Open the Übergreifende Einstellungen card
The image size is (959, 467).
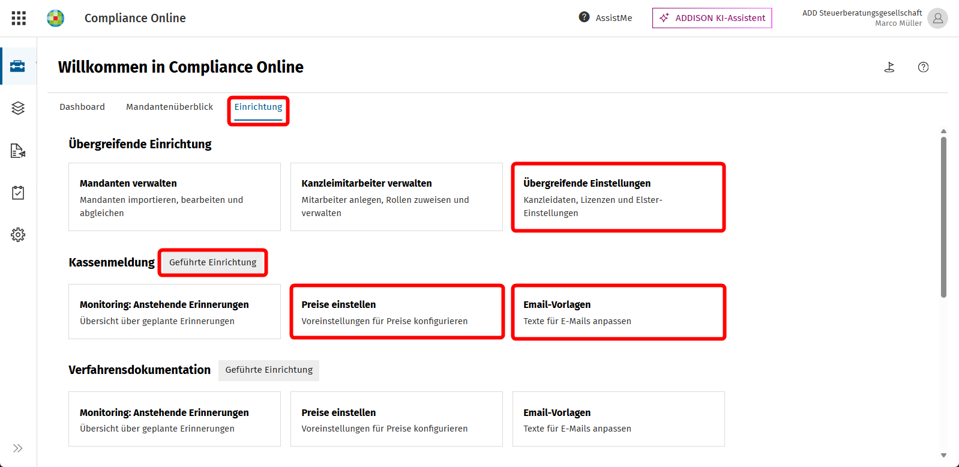(x=619, y=197)
